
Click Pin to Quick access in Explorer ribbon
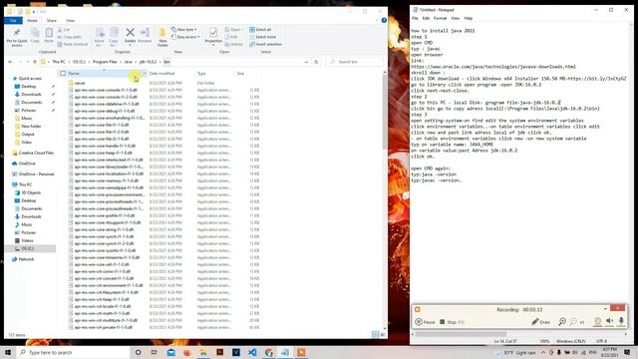point(17,36)
